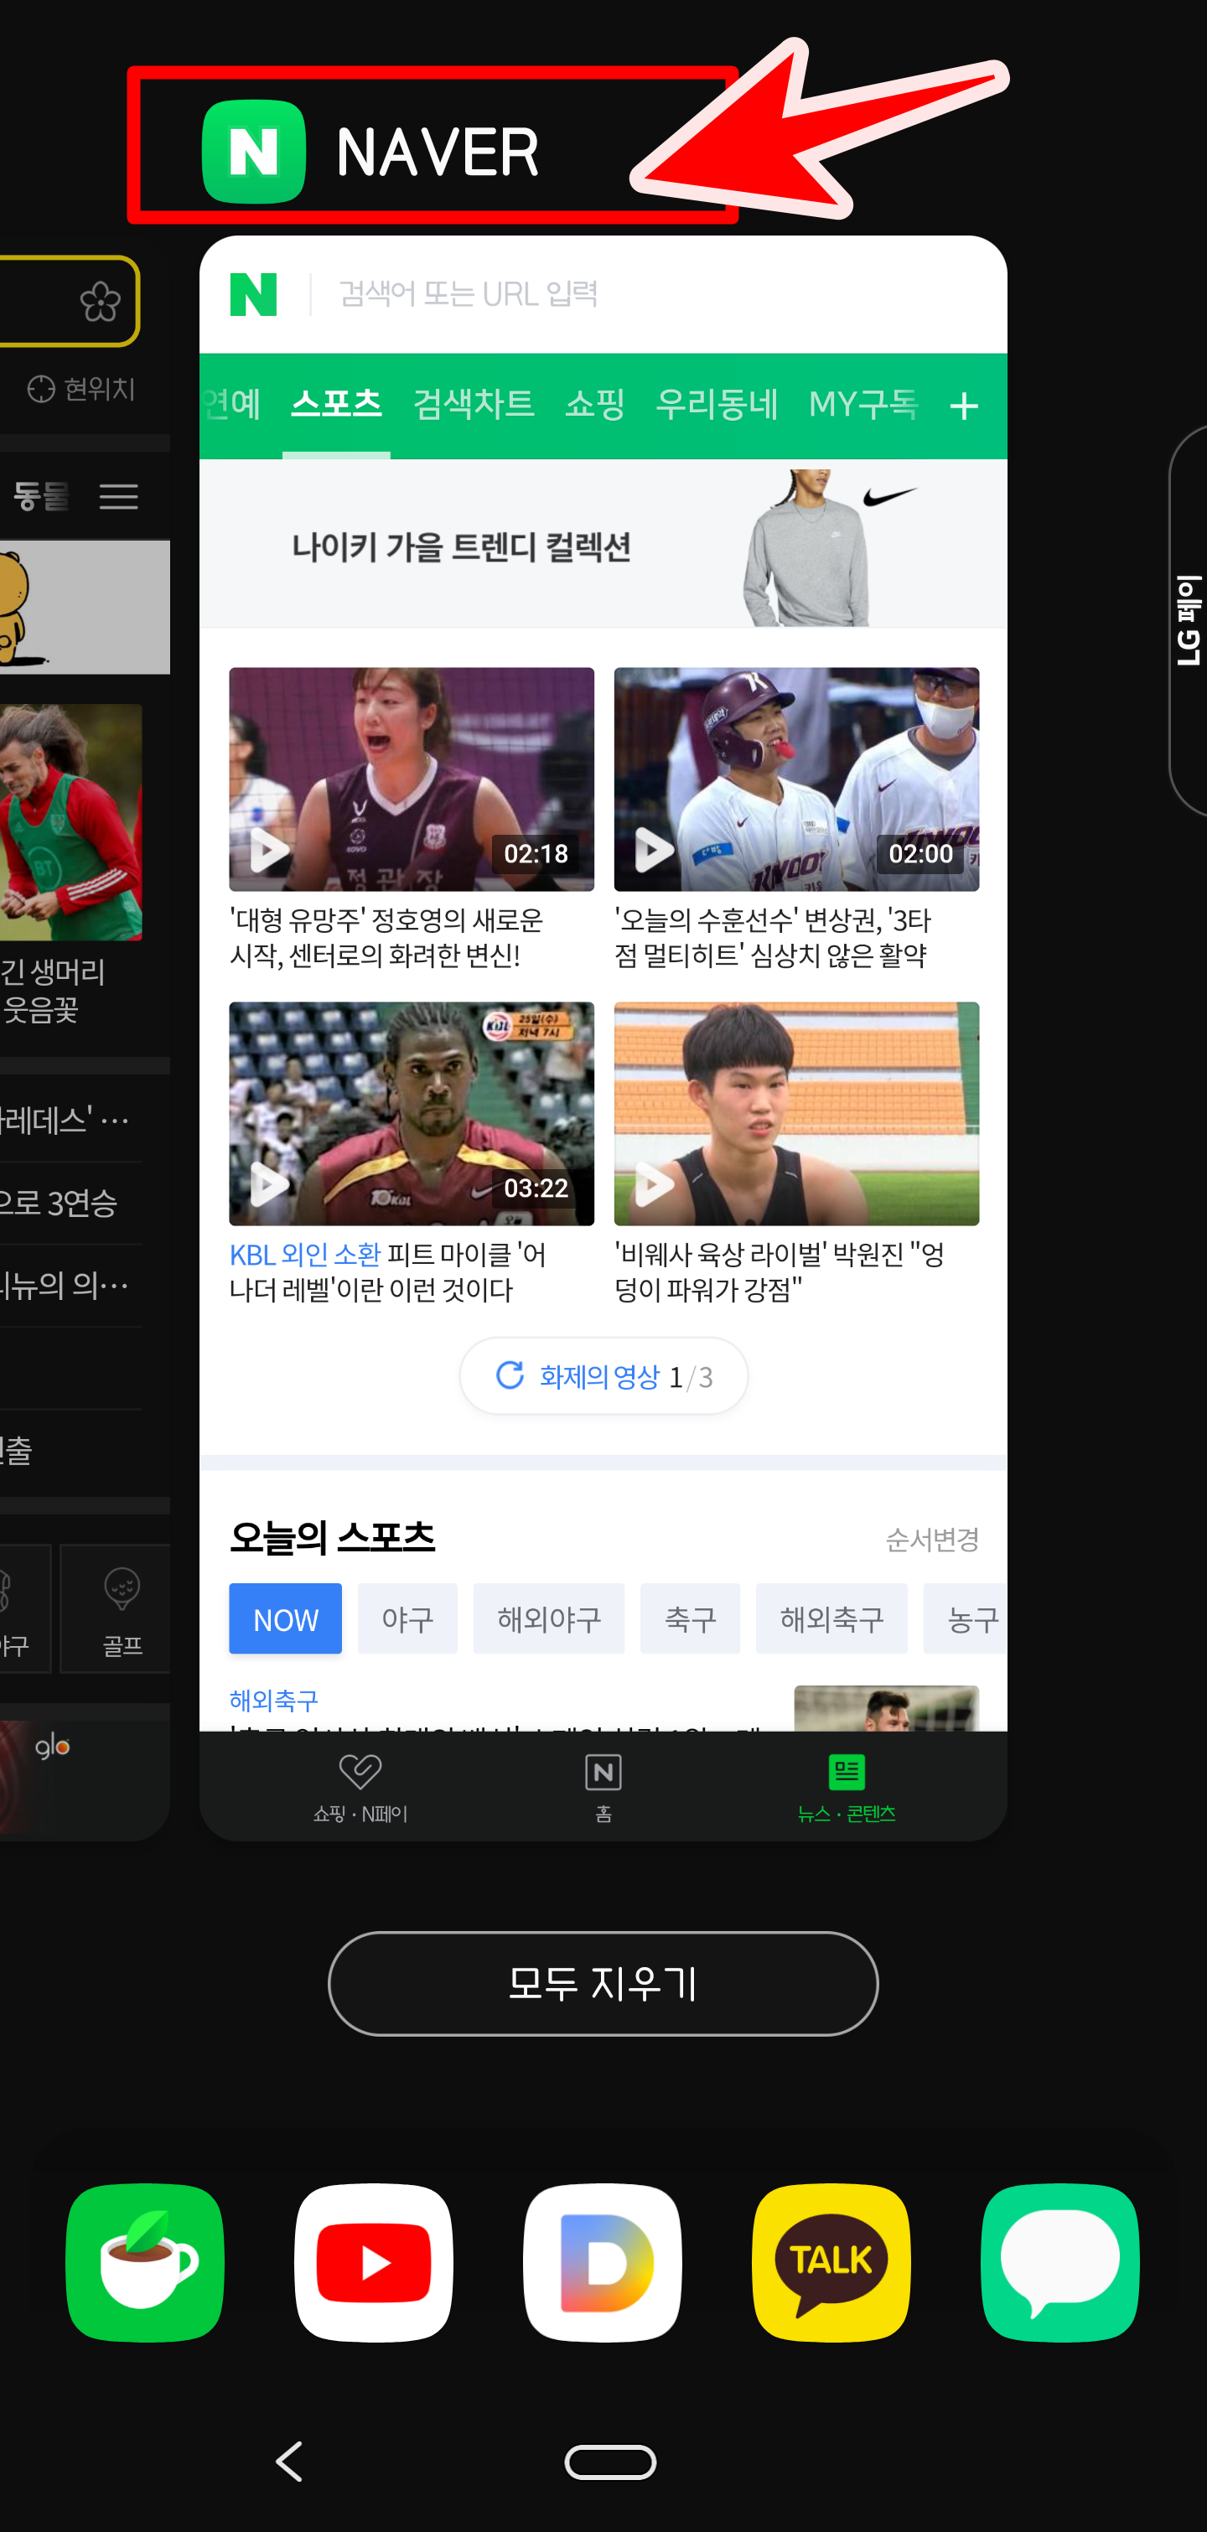This screenshot has height=2532, width=1207.
Task: Open headline '오늘의 수훈선수' 변상권
Action: click(x=773, y=938)
